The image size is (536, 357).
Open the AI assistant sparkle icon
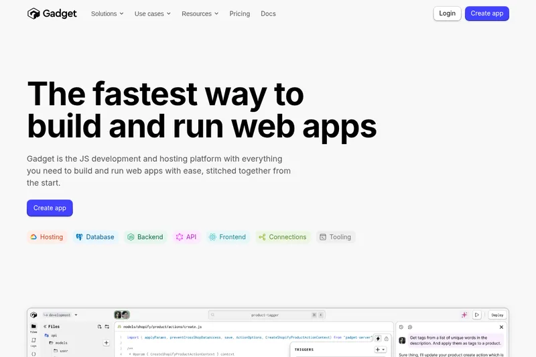coord(464,315)
